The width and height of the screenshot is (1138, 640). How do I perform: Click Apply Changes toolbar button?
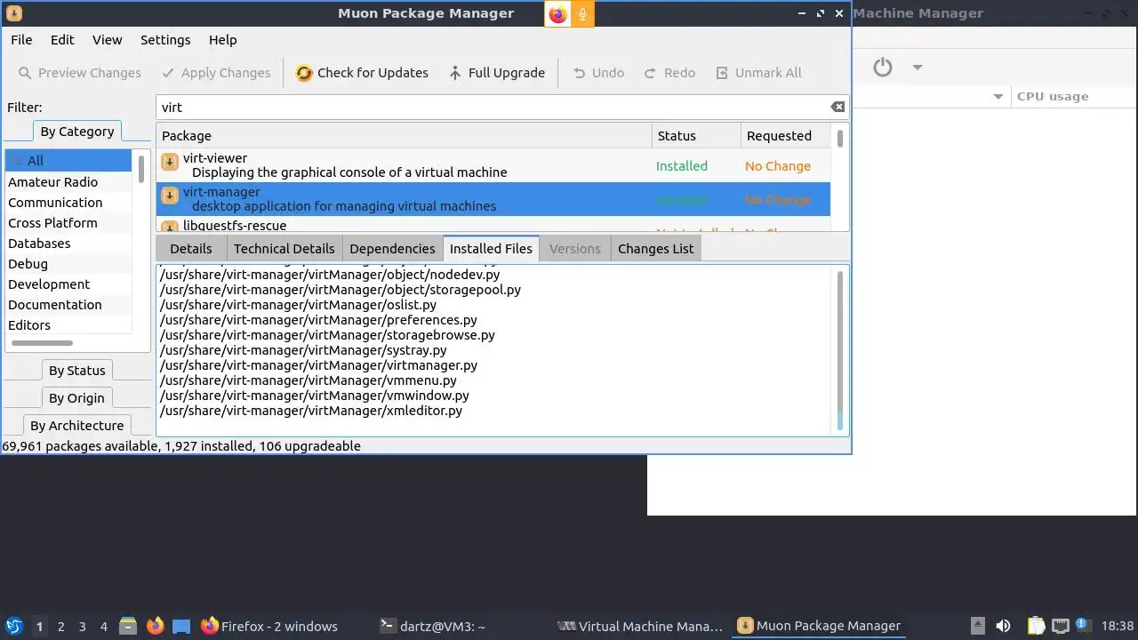pos(216,73)
